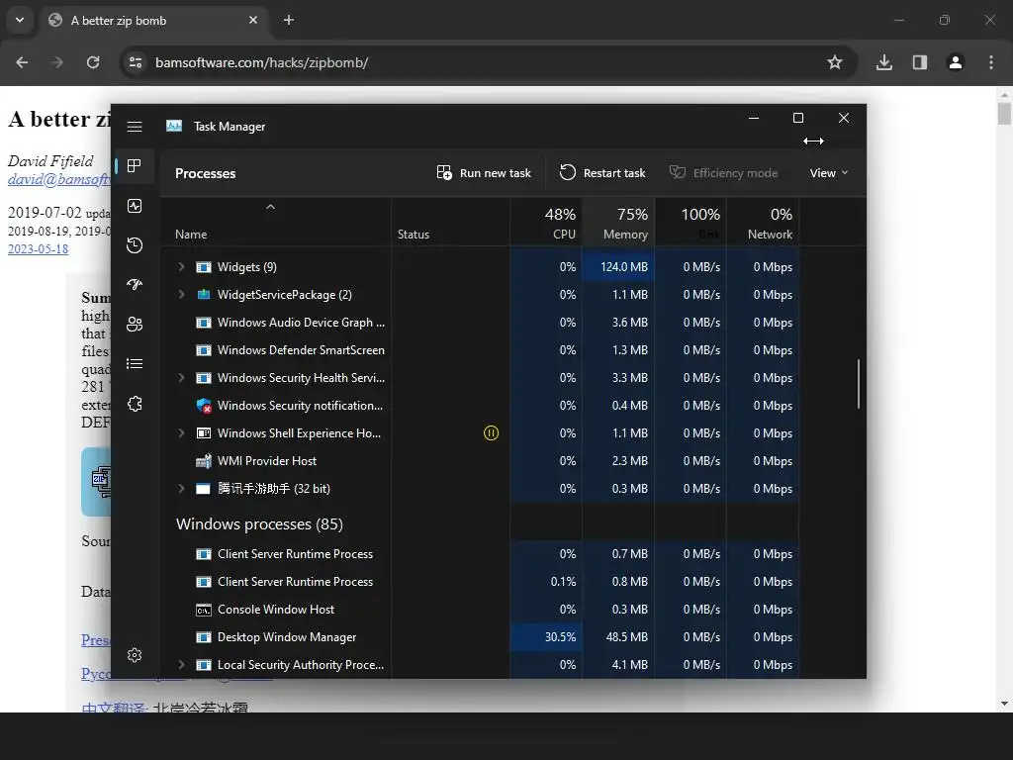Open david@bamsoft email link on webpage

[58, 180]
